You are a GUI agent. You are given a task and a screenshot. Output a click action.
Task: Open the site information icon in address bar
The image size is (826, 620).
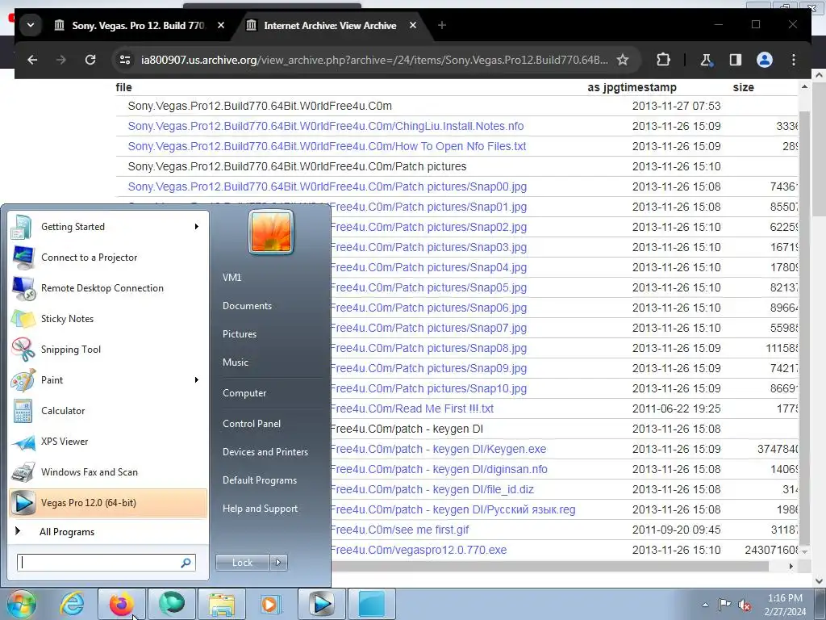[x=125, y=60]
